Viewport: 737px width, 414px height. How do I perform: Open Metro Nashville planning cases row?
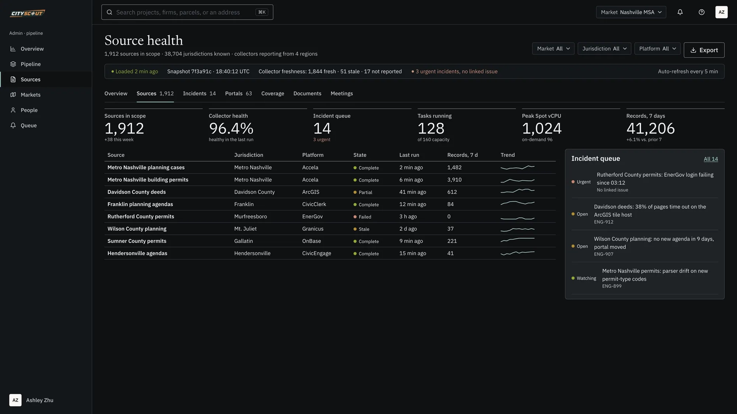tap(330, 167)
